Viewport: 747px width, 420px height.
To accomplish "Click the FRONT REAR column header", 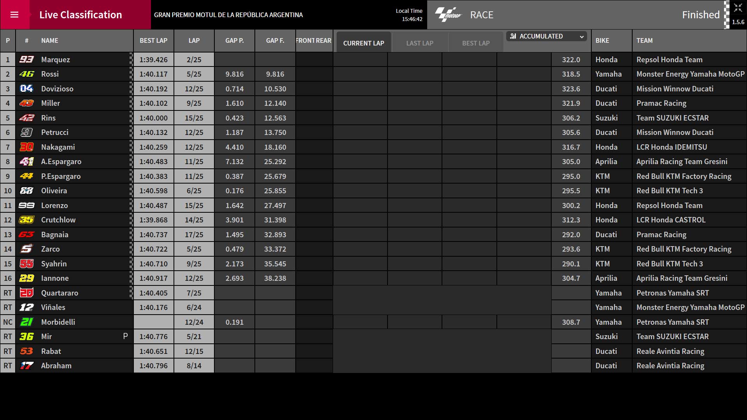I will coord(314,40).
